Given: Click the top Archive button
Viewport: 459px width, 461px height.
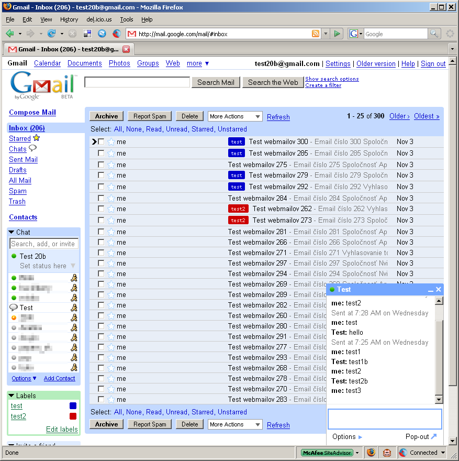Looking at the screenshot, I should (106, 116).
